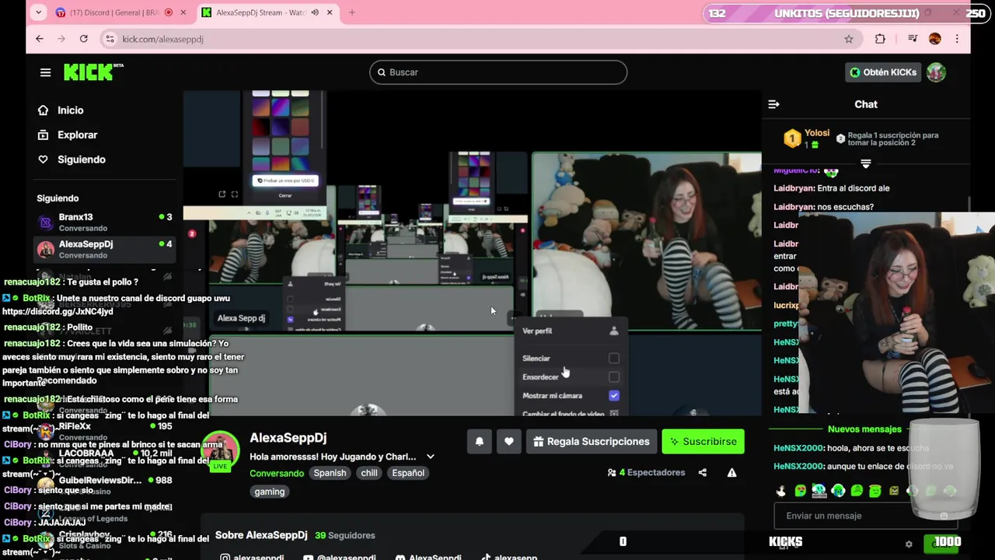Click the browser forward arrow

click(x=61, y=39)
